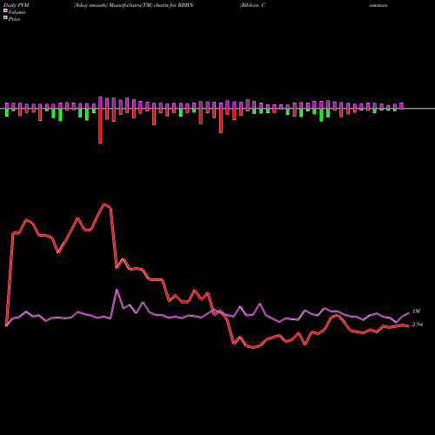
Task: Select the Volume legend label
Action: click(17, 12)
